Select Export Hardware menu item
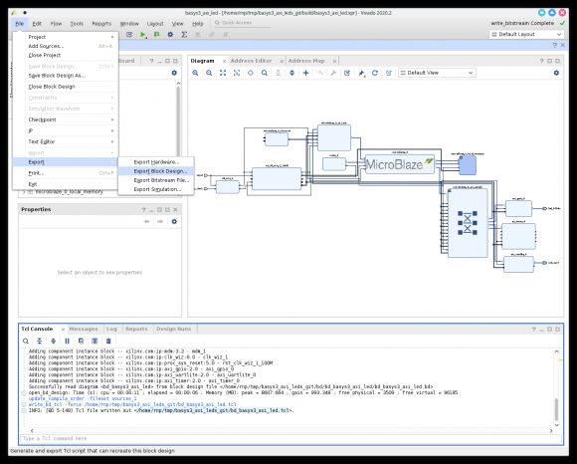 156,162
